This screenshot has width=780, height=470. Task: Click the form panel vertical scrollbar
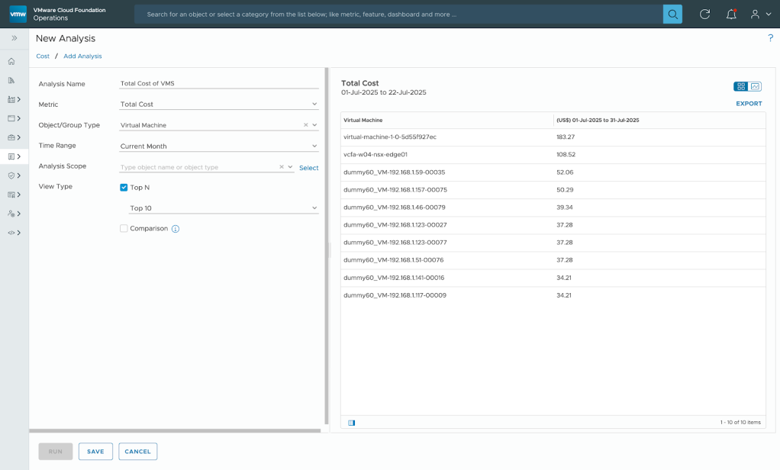327,246
